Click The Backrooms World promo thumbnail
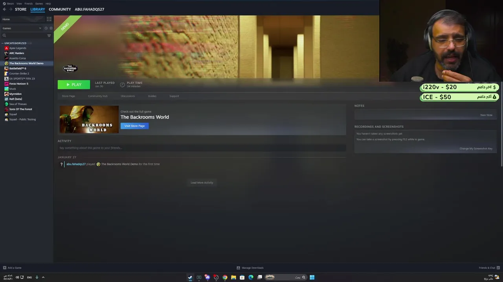503x282 pixels. tap(89, 119)
